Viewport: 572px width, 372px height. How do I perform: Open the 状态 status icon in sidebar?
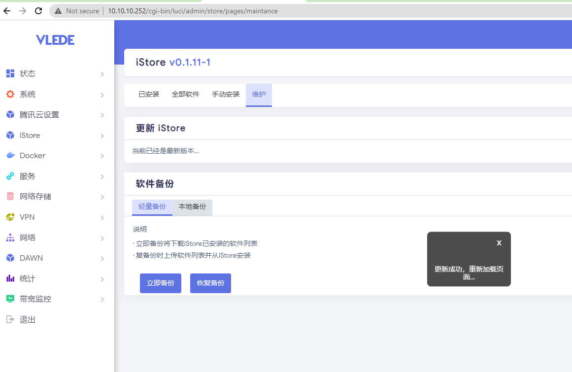[10, 73]
